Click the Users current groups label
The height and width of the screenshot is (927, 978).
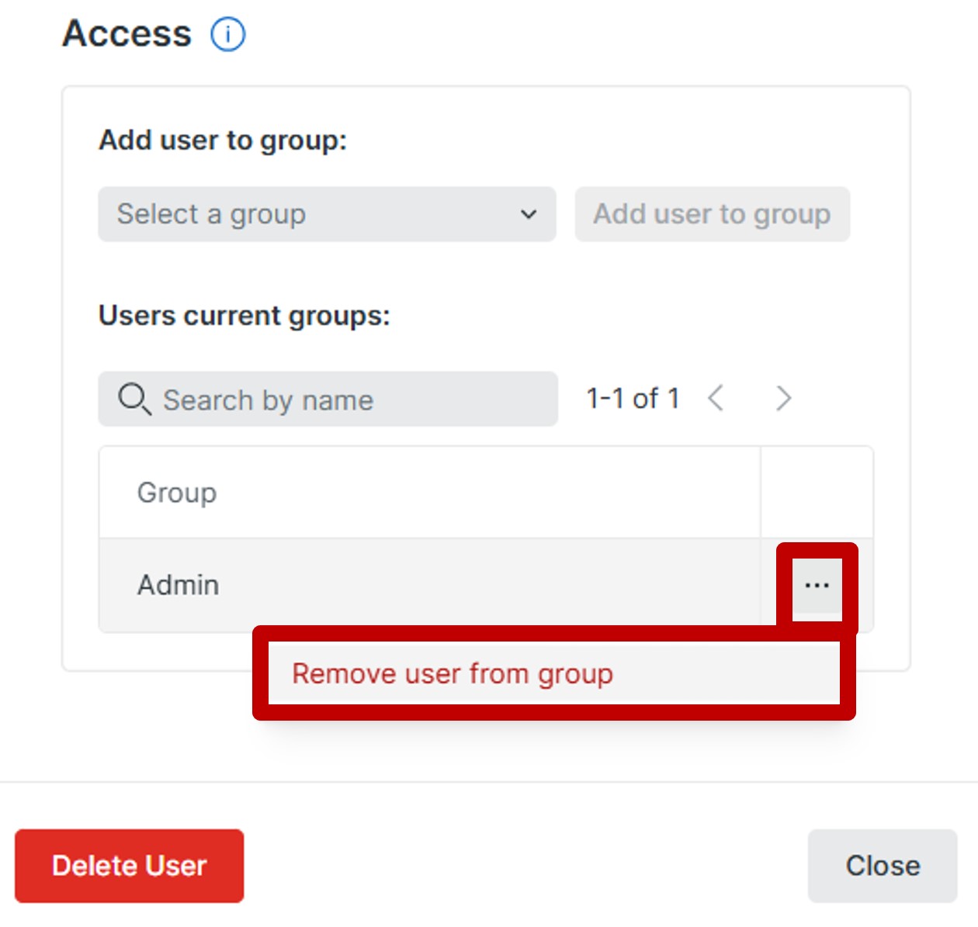coord(244,316)
